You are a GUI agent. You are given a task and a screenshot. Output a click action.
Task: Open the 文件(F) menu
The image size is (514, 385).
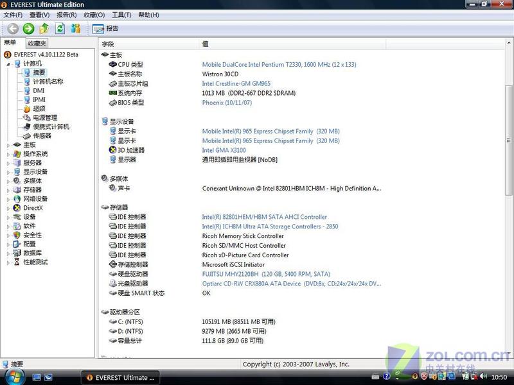[x=13, y=15]
